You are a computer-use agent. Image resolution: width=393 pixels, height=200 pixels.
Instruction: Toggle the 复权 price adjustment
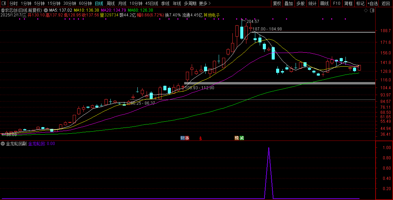click(x=277, y=4)
